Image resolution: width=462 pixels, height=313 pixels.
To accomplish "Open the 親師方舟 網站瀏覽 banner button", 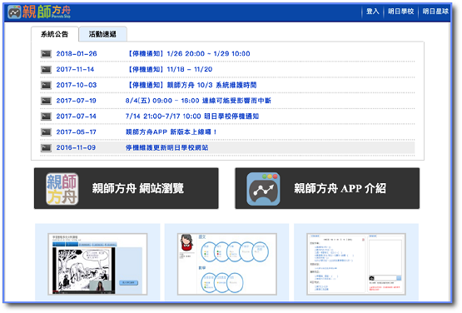I will tap(126, 189).
